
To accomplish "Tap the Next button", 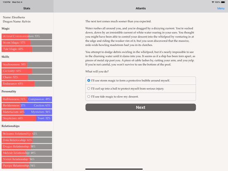I will coord(140,107).
